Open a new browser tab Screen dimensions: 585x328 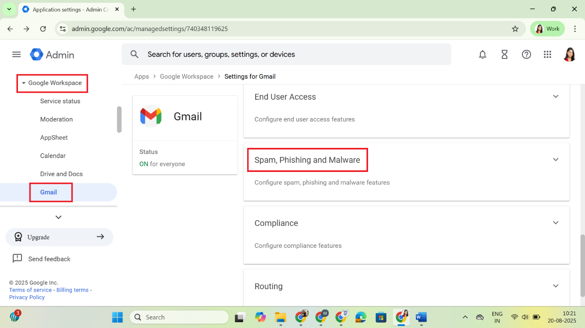point(133,9)
